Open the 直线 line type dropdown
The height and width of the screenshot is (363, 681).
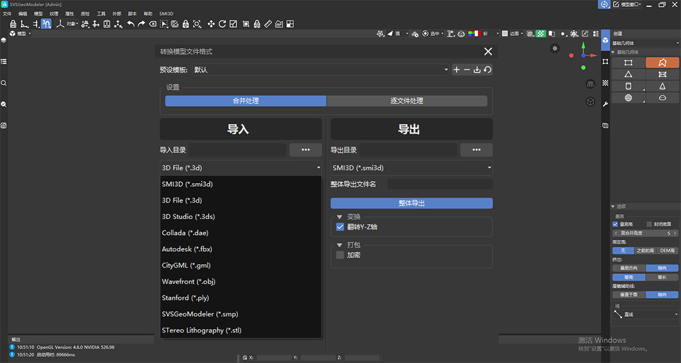click(646, 314)
